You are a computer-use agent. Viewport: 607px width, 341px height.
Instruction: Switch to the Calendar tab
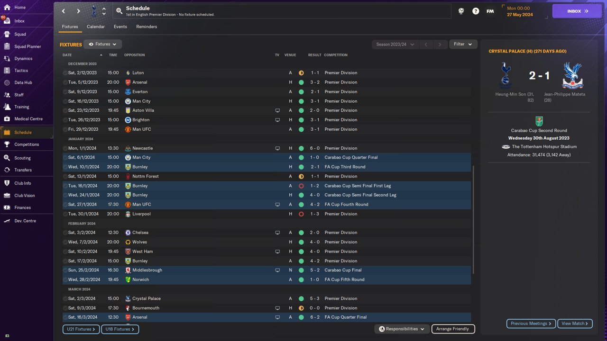pos(96,27)
